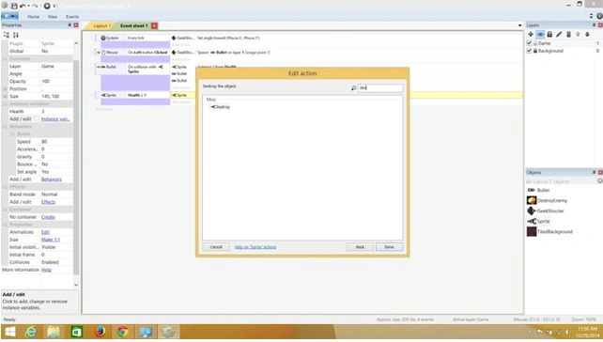Open the File menu button
The width and height of the screenshot is (603, 342).
(x=9, y=16)
